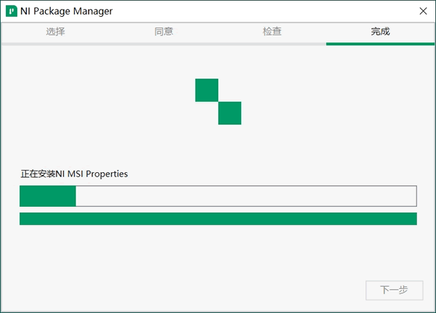Click the active 完成 tab

coord(380,32)
